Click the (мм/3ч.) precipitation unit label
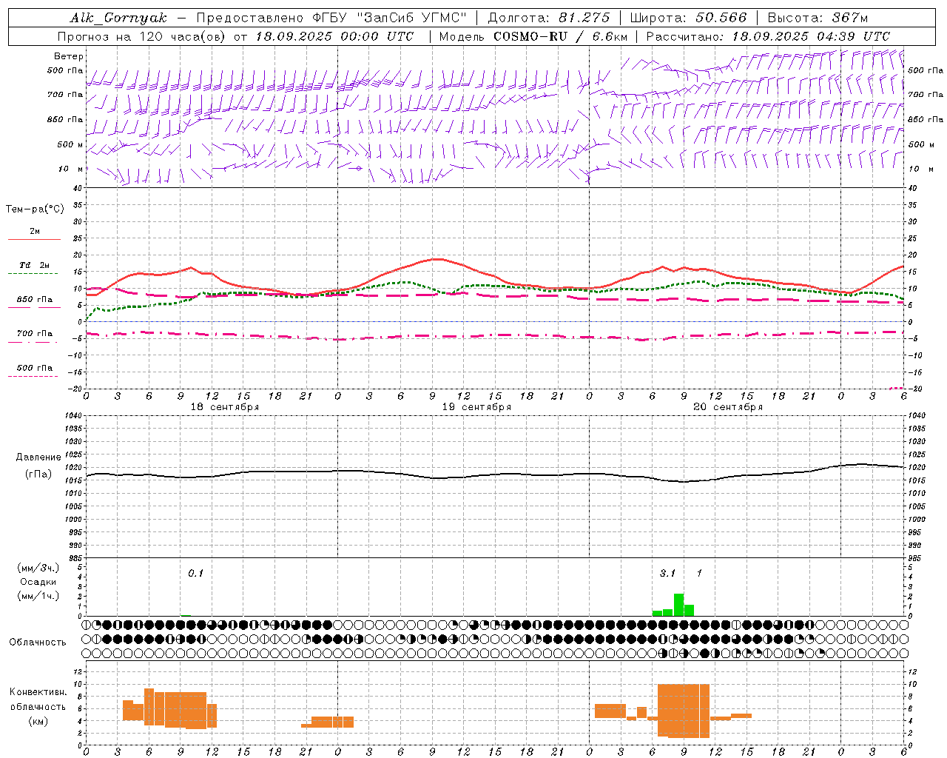 tap(38, 568)
